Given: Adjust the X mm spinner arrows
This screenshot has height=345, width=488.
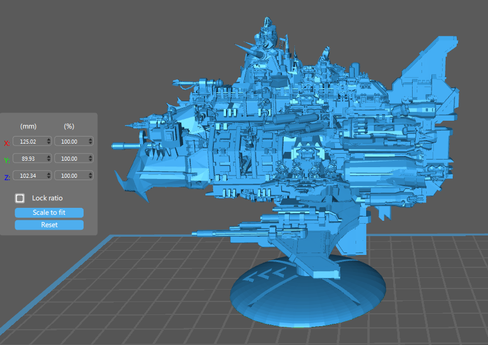Looking at the screenshot, I should tap(48, 141).
